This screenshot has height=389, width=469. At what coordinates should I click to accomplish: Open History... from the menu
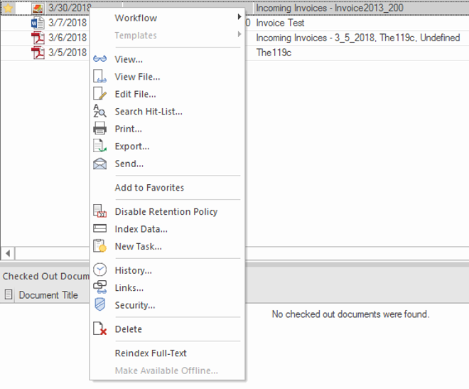(167, 270)
